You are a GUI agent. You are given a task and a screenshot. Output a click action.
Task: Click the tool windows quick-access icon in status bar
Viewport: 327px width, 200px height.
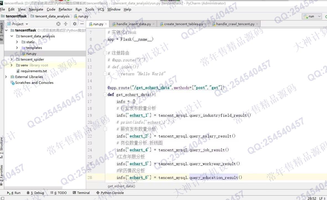[2, 198]
